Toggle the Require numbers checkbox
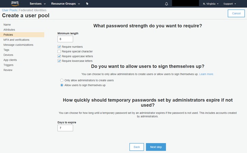This screenshot has height=153, width=247. point(59,47)
